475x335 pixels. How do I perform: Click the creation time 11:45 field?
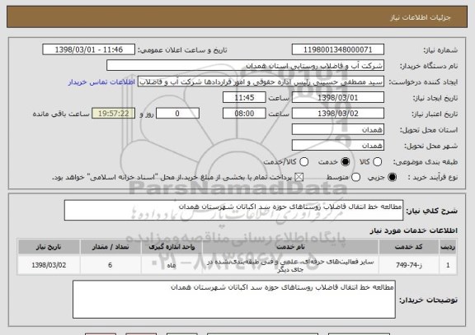click(244, 98)
